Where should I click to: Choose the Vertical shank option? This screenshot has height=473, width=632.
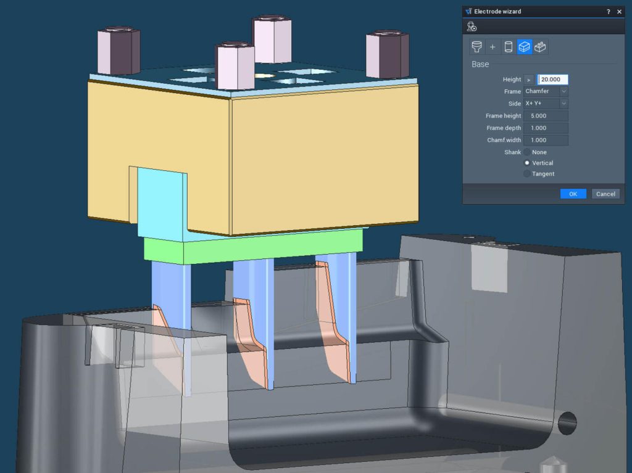(x=527, y=163)
